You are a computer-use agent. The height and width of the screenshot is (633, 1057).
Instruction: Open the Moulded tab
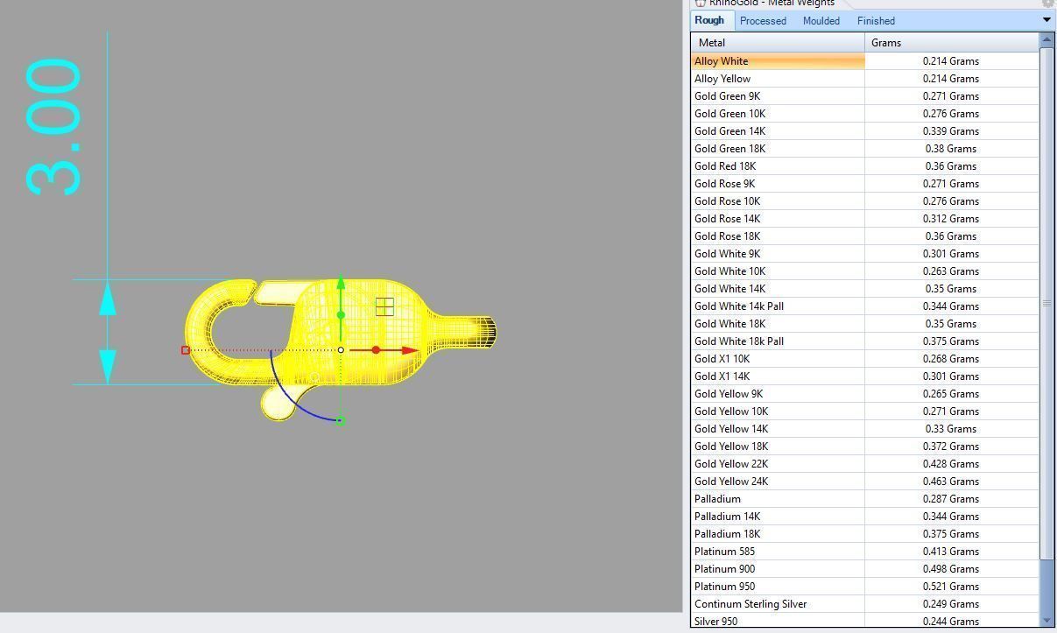click(x=821, y=21)
